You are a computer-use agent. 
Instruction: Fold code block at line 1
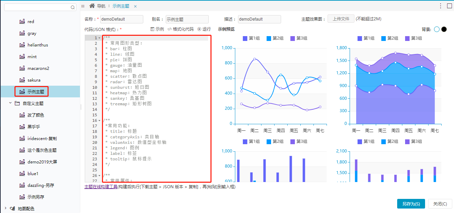coord(100,38)
